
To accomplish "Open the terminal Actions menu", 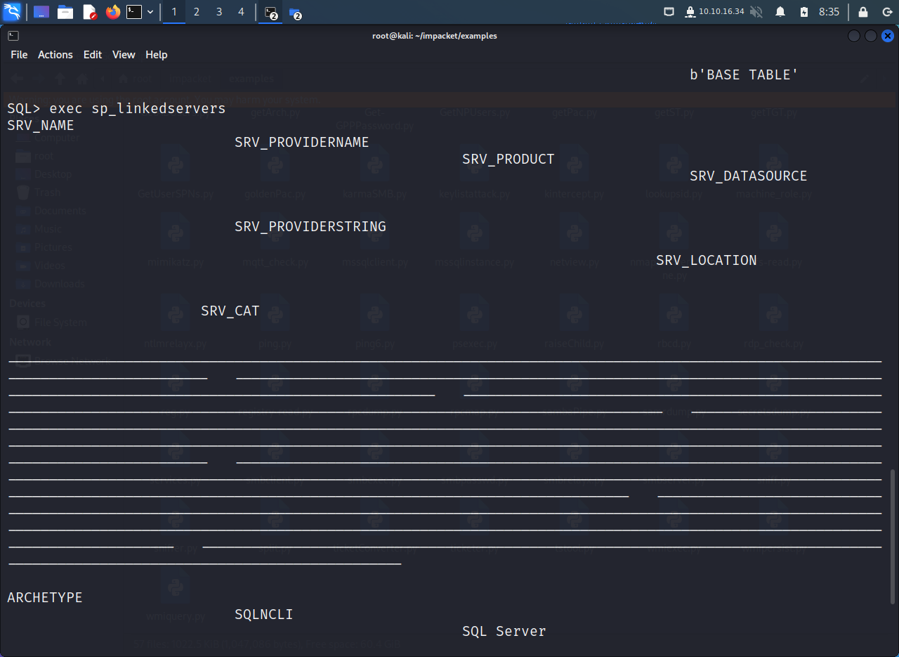I will [55, 55].
